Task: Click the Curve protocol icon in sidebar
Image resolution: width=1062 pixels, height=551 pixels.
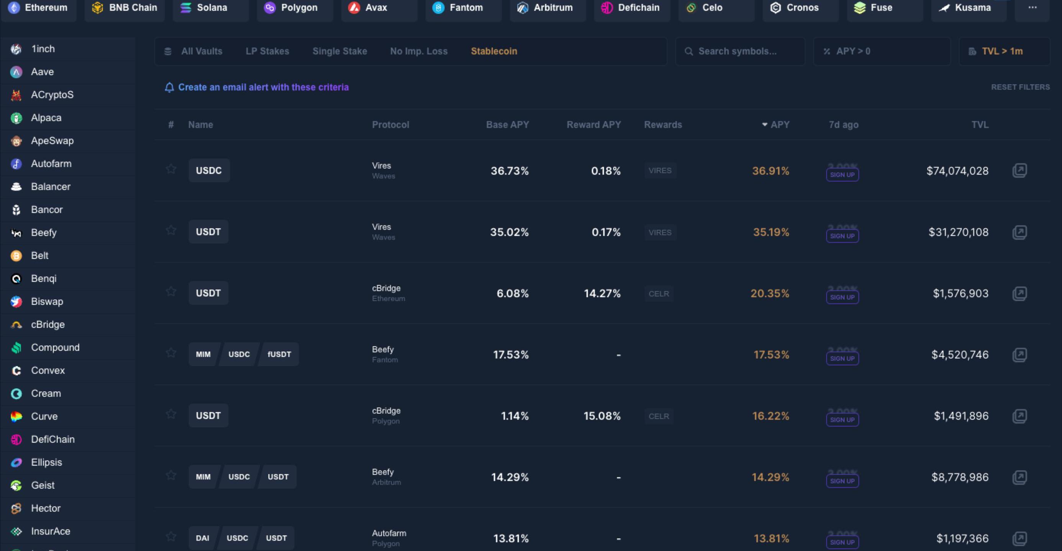Action: point(16,417)
